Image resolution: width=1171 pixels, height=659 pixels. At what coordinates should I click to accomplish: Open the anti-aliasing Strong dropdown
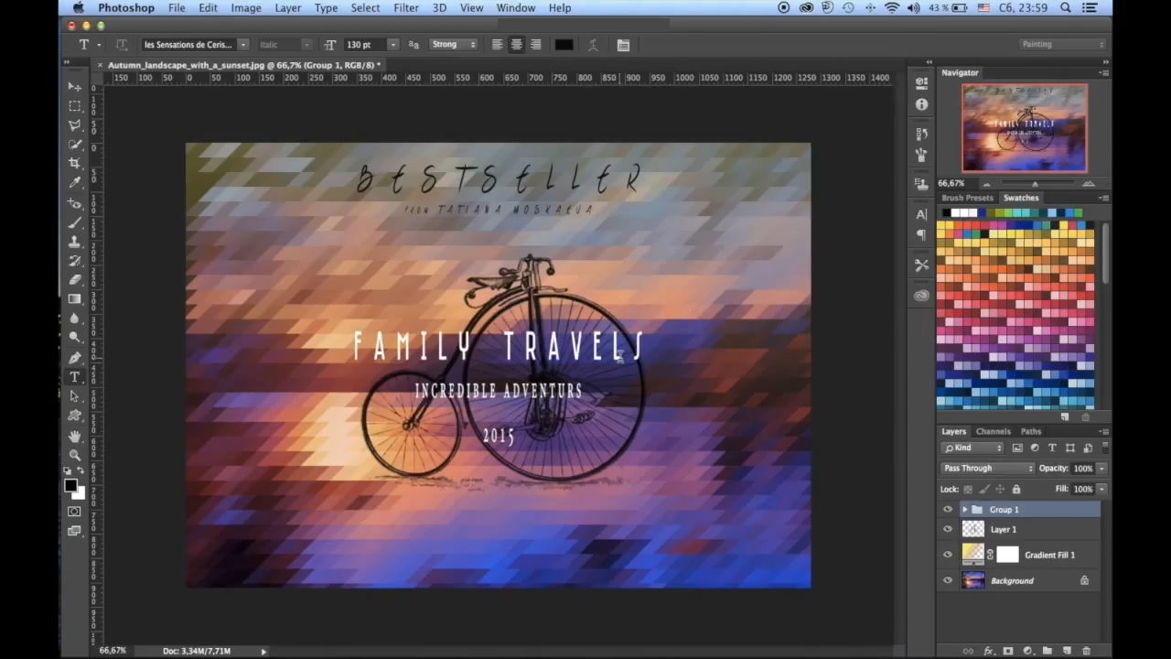[453, 45]
